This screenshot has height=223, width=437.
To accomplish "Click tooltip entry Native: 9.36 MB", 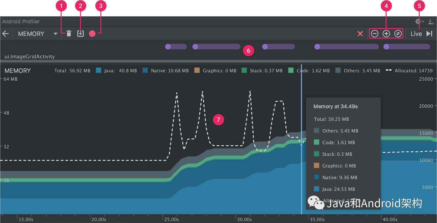I will click(x=335, y=177).
